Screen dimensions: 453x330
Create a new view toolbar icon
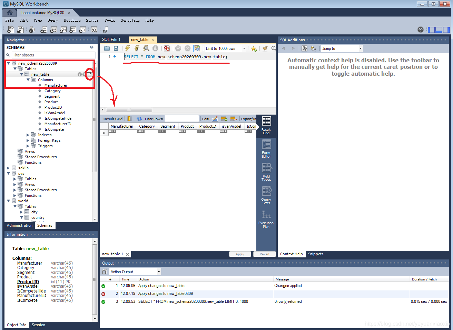point(63,30)
